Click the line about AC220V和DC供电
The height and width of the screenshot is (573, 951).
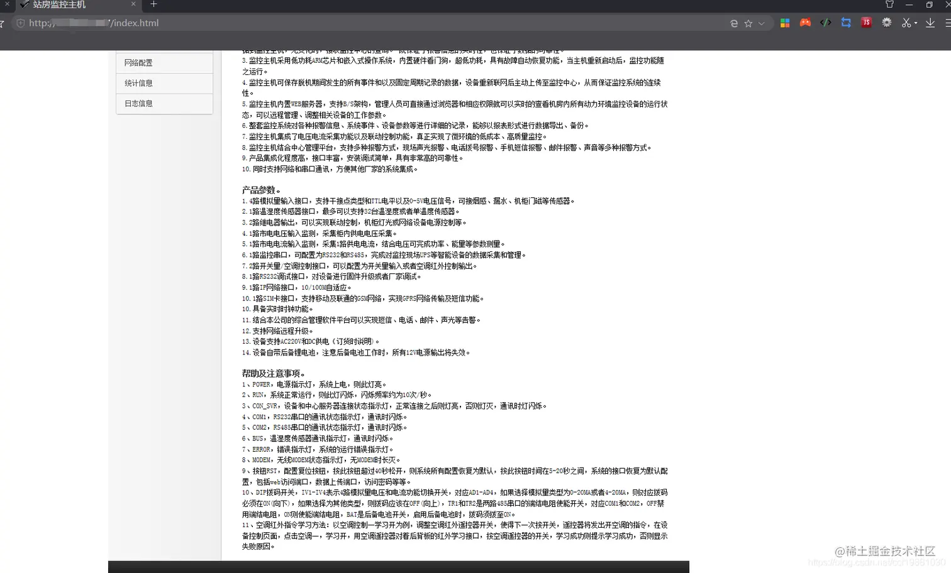point(311,342)
